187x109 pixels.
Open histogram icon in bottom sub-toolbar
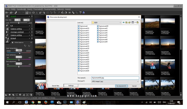coord(6,95)
